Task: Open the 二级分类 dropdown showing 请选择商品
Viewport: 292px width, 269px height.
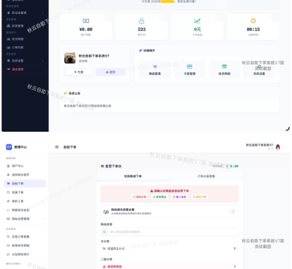Action: click(x=169, y=266)
